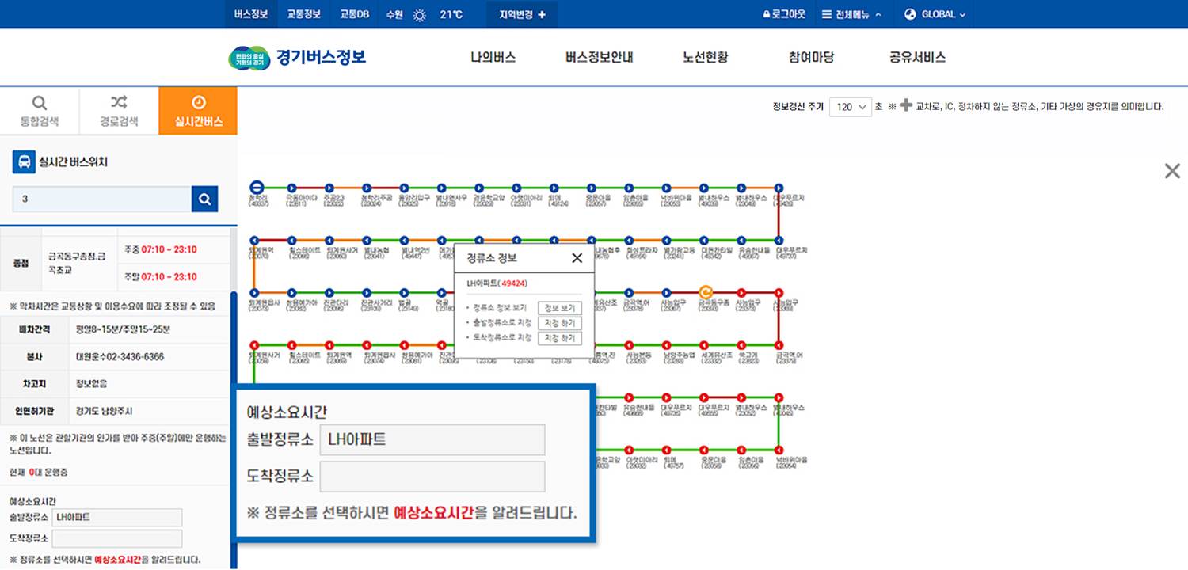Open the 버스정보안내 menu
Image resolution: width=1188 pixels, height=570 pixels.
599,57
